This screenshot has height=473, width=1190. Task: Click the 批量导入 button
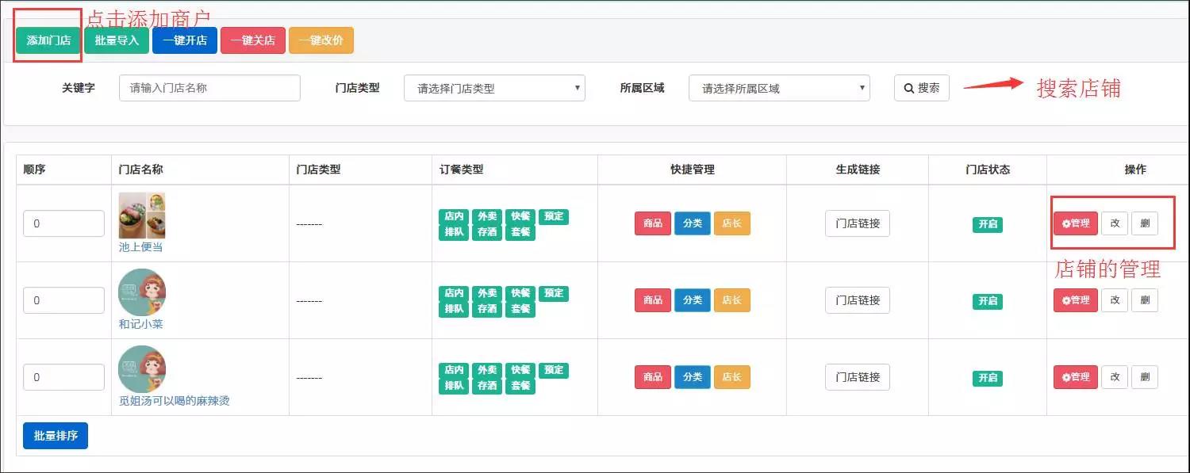[x=117, y=40]
